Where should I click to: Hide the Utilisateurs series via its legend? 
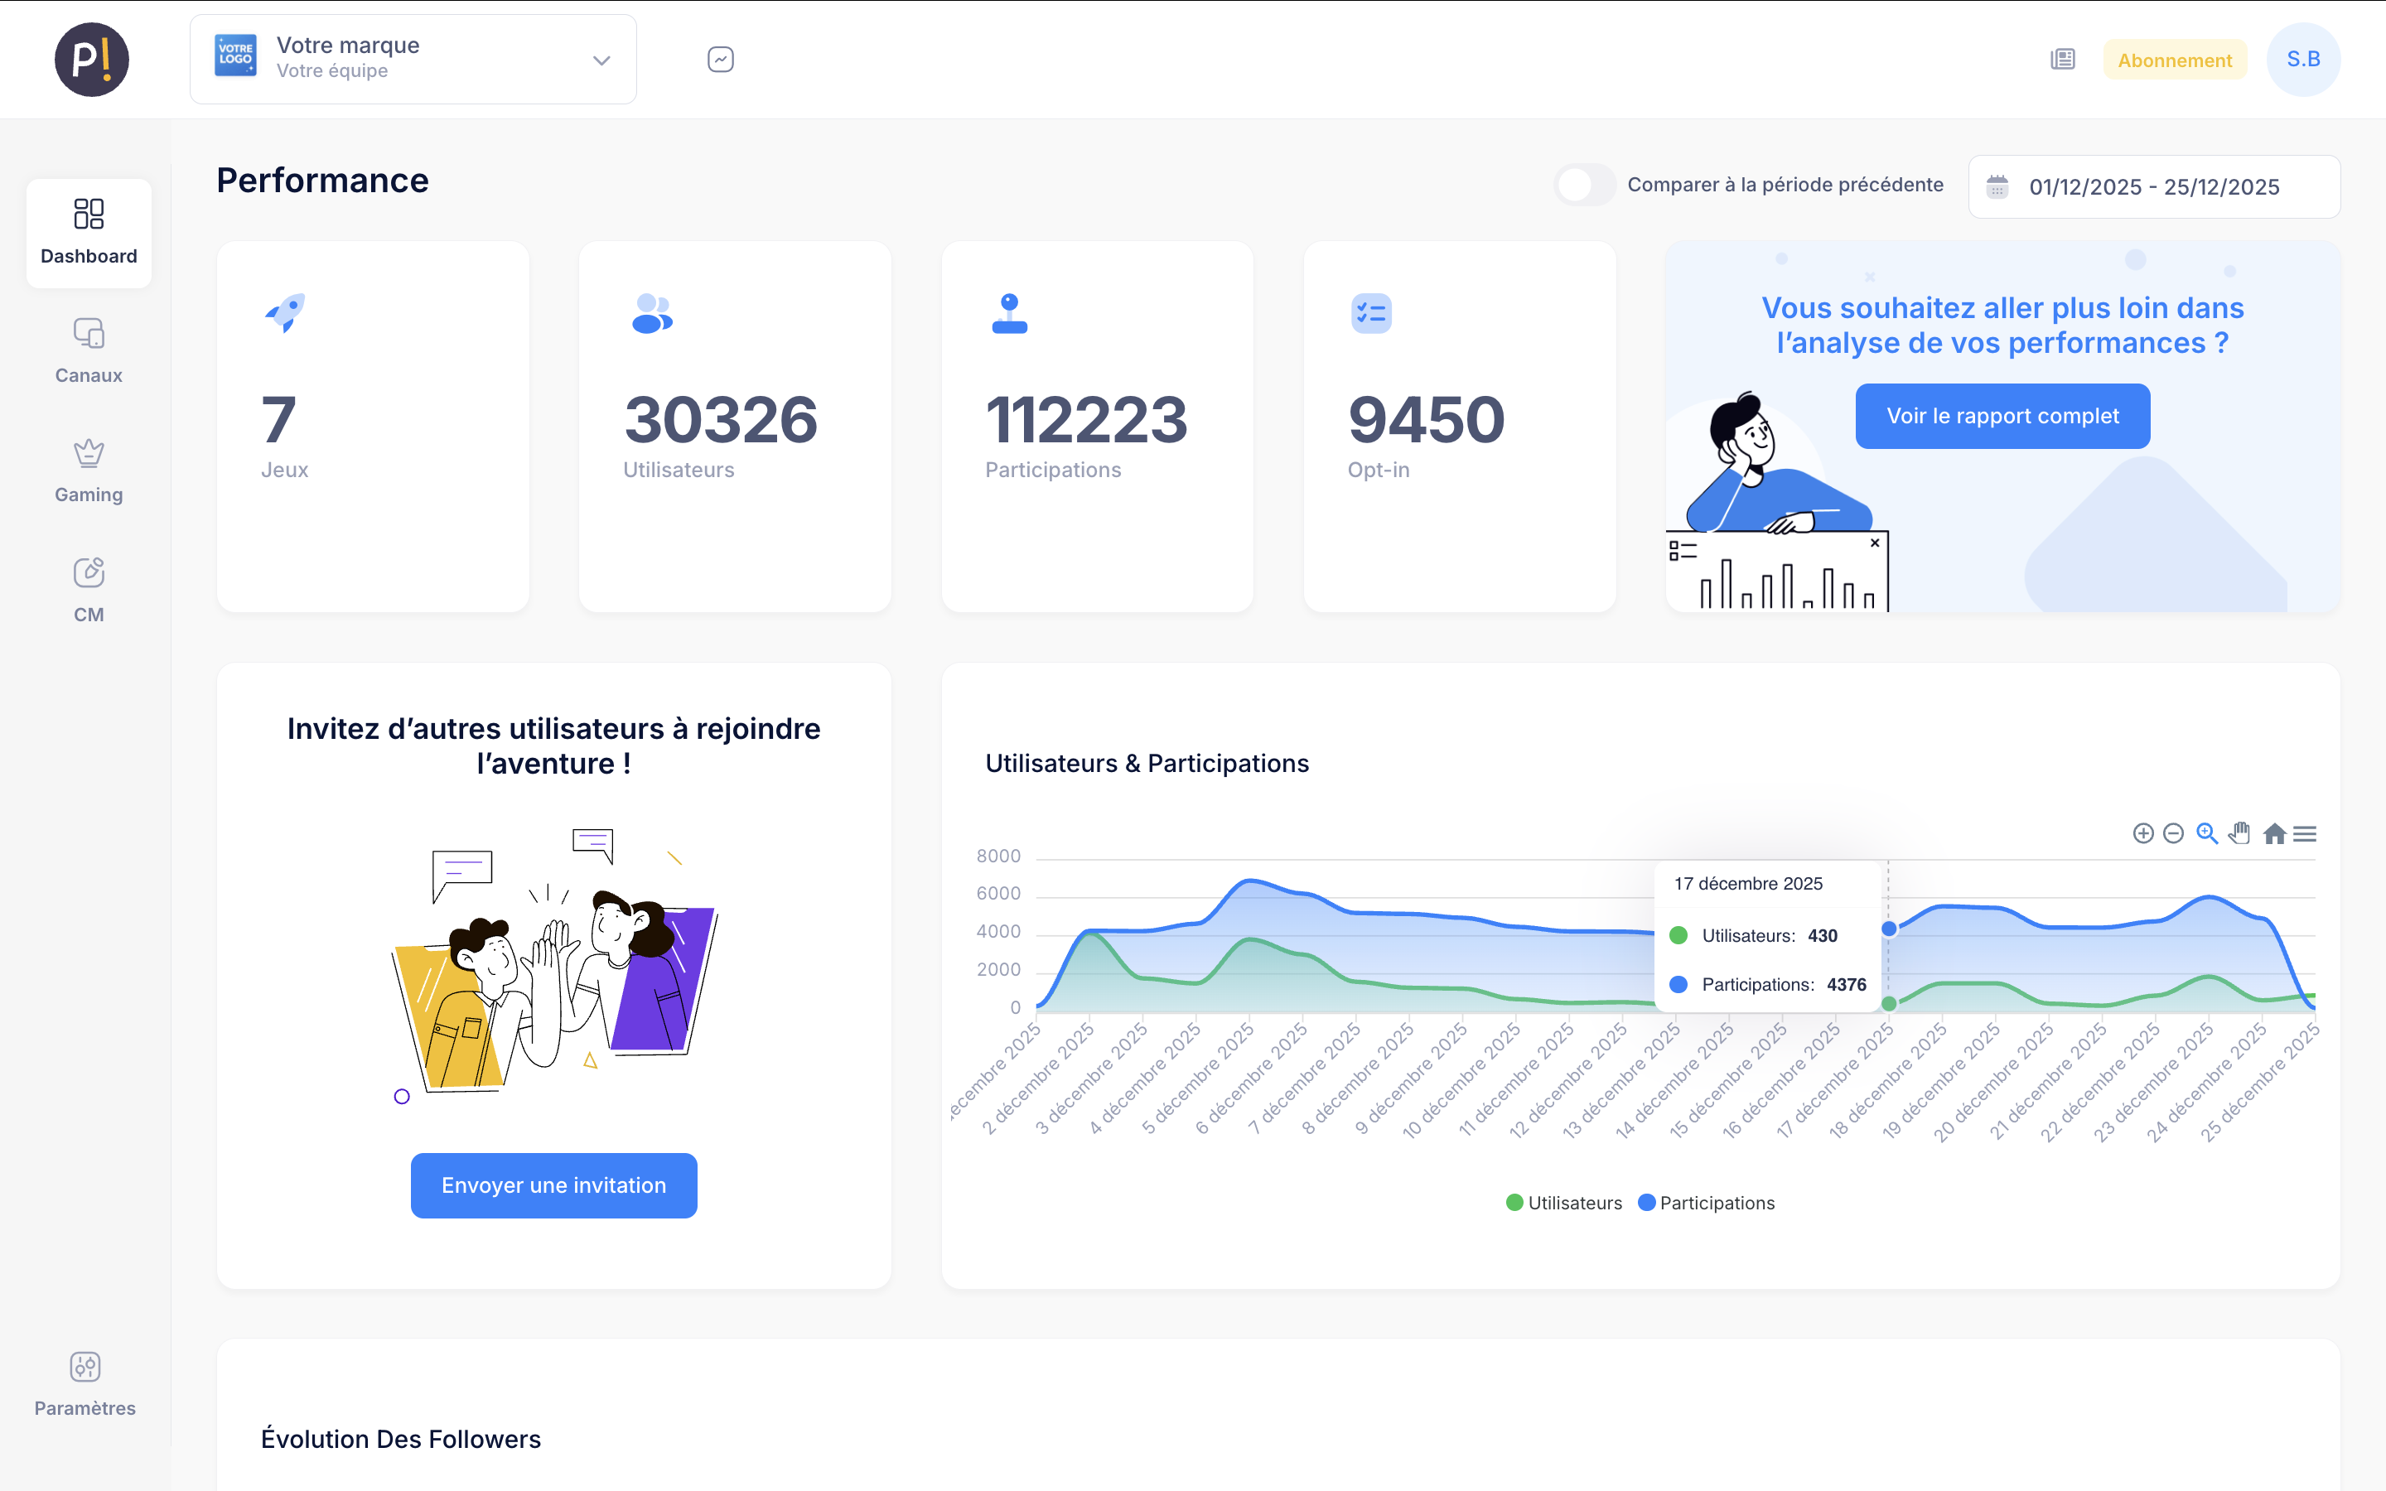pos(1562,1202)
